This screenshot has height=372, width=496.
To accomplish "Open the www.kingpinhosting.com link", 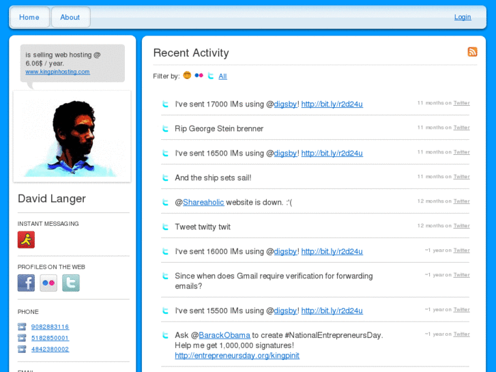I will click(x=57, y=72).
